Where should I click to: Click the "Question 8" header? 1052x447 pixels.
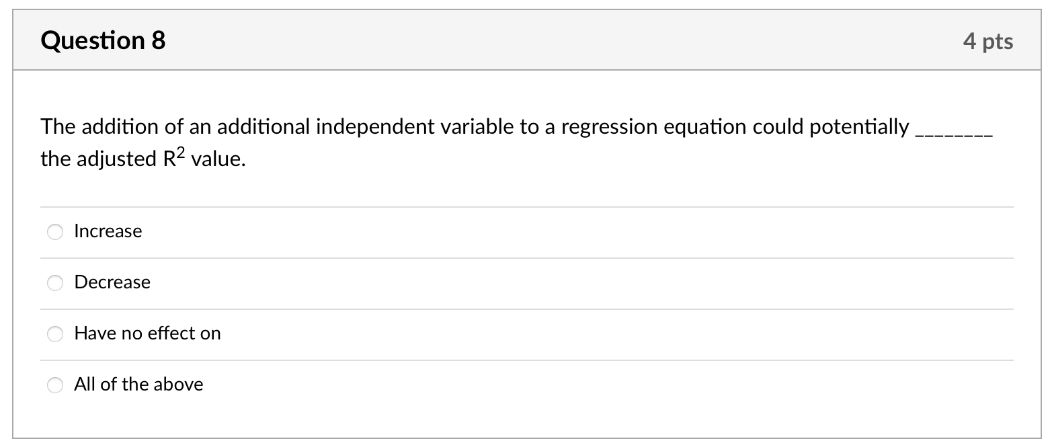102,40
